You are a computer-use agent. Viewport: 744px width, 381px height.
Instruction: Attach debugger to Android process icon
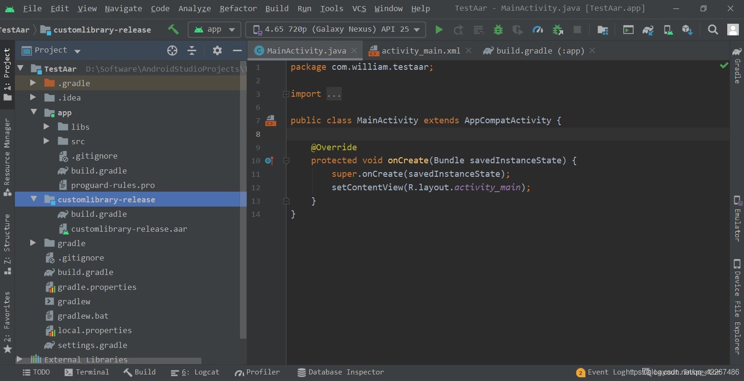pyautogui.click(x=558, y=30)
